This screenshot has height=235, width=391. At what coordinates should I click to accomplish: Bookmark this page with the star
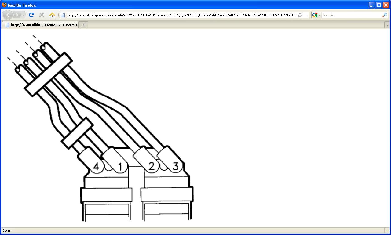coord(300,15)
